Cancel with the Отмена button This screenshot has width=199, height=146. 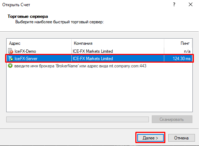[x=181, y=138]
